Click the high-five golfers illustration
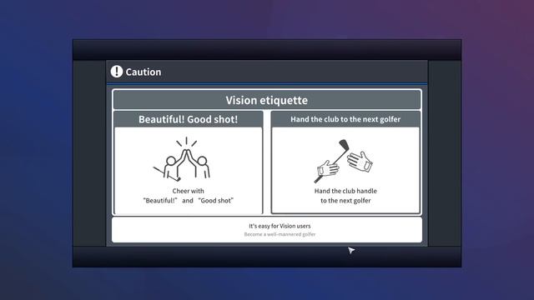Viewport: 534px width, 300px height. [183, 159]
